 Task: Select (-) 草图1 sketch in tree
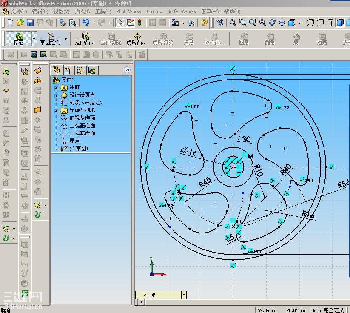(74, 149)
